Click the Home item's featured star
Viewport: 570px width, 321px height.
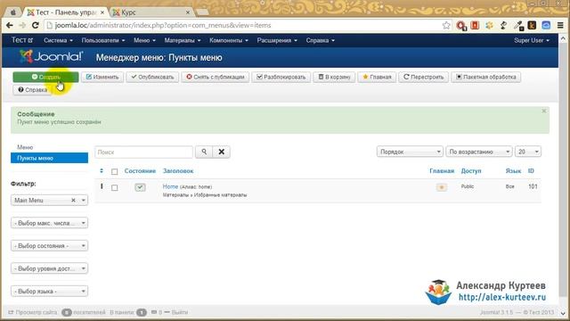[x=442, y=187]
